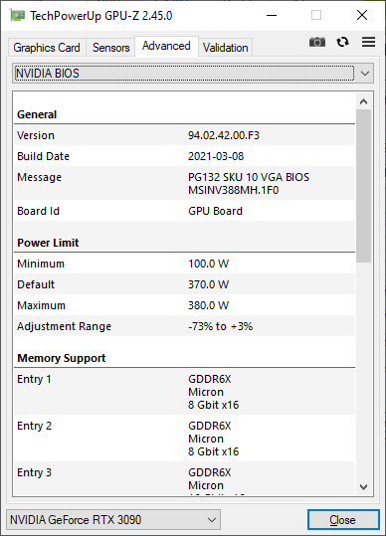This screenshot has height=536, width=386.
Task: Select the version value 94.02.42.00.F3
Action: click(x=224, y=135)
